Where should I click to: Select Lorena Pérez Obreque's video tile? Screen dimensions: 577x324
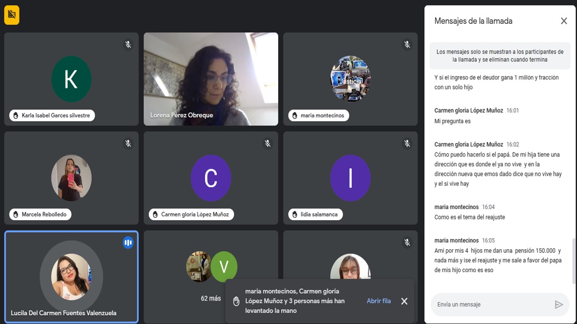pyautogui.click(x=211, y=79)
